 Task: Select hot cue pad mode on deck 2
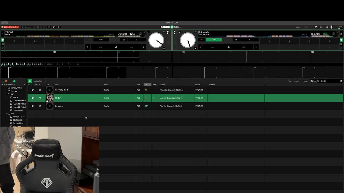[x=341, y=40]
